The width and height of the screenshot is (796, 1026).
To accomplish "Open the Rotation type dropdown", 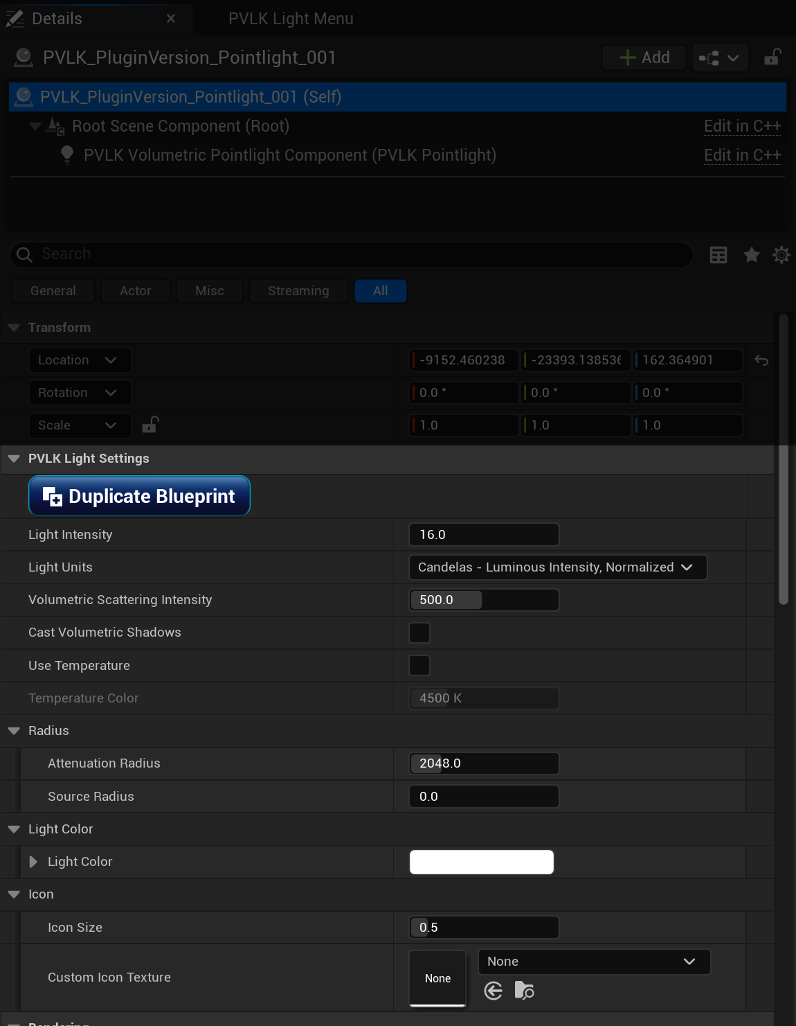I will [x=80, y=393].
